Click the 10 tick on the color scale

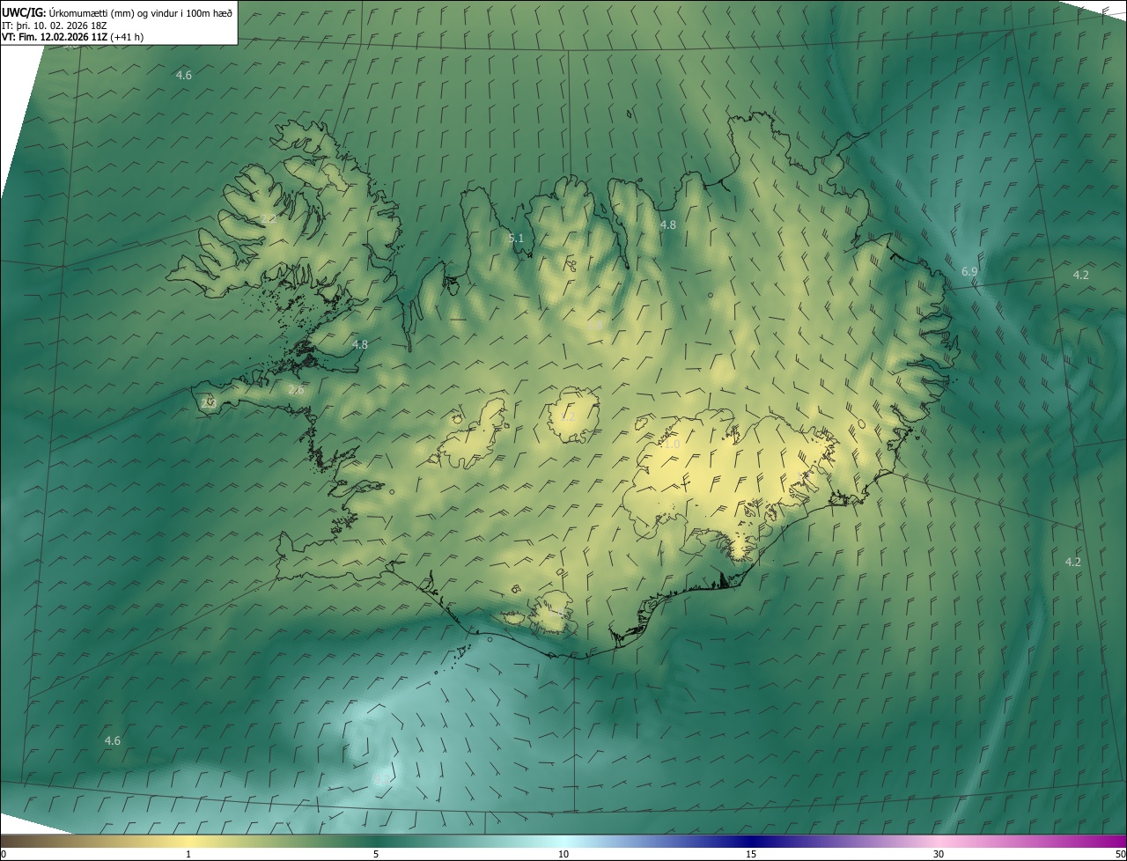pyautogui.click(x=563, y=854)
